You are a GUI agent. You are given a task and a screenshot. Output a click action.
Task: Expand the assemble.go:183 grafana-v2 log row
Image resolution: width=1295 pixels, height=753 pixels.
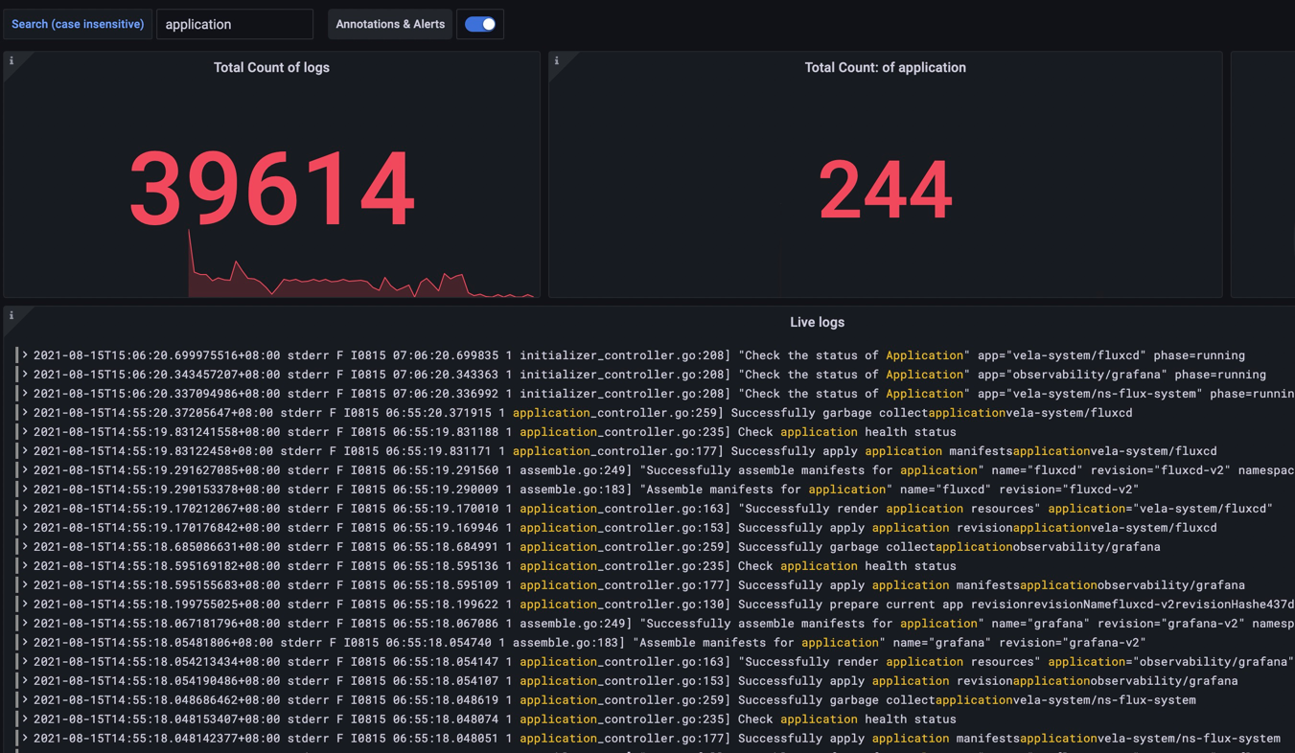(x=25, y=643)
